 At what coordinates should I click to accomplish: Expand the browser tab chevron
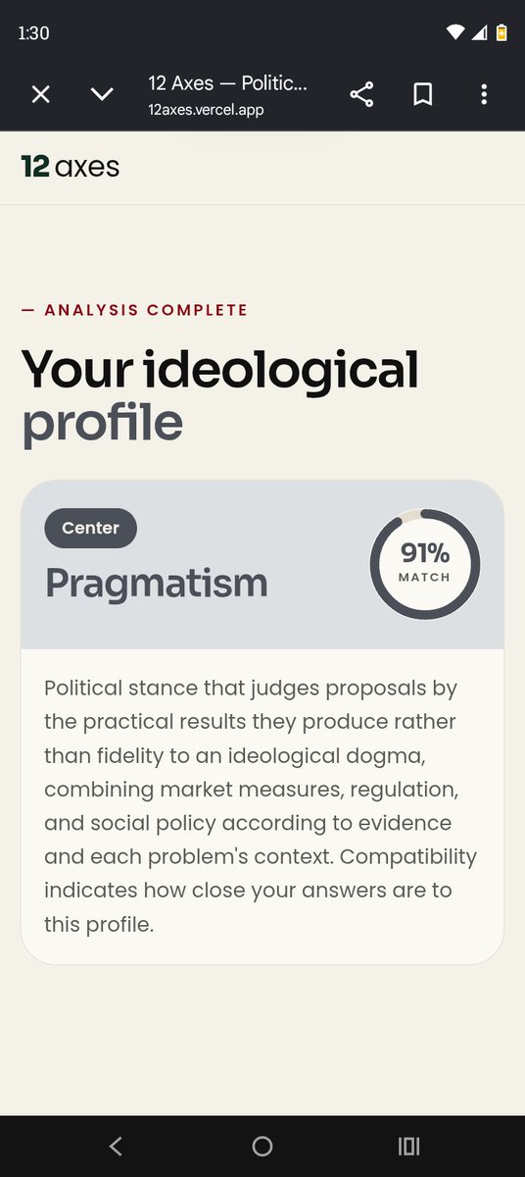[x=102, y=94]
